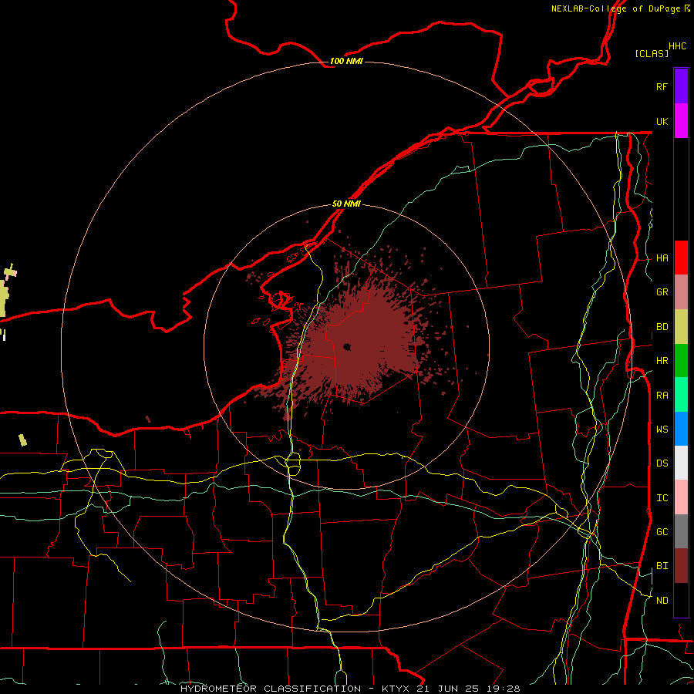Screen dimensions: 694x694
Task: Click the IC legend label
Action: point(662,498)
